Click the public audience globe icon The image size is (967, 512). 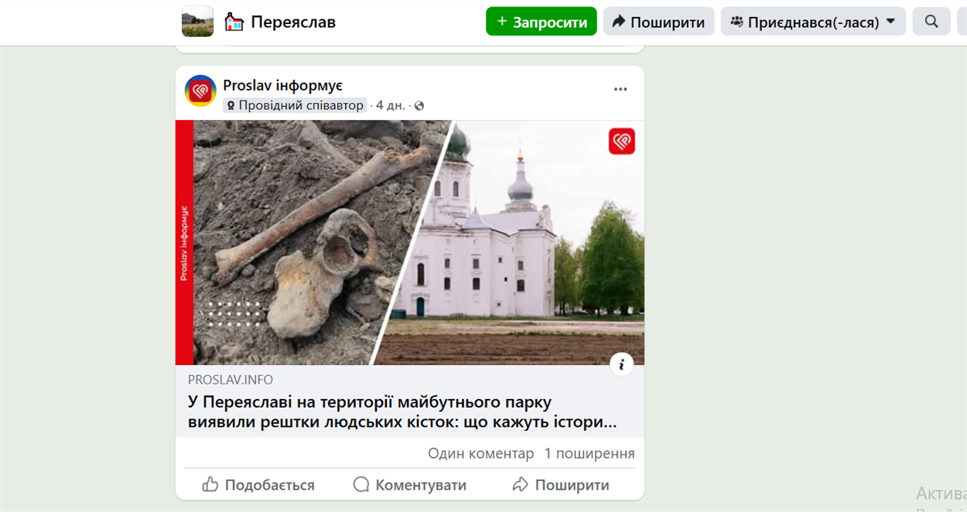[x=419, y=106]
